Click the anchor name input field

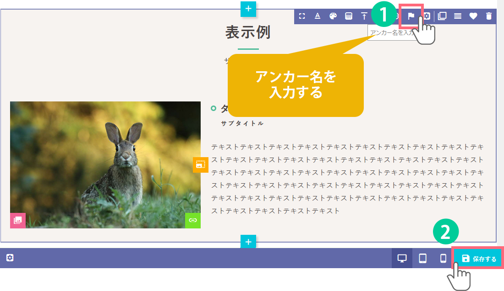[390, 33]
